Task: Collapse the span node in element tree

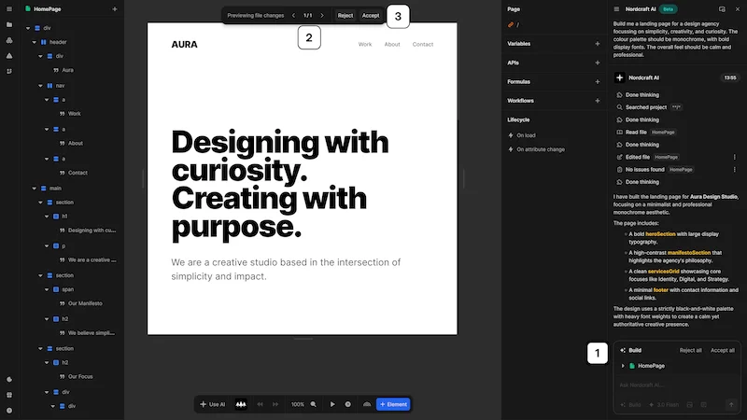Action: [x=47, y=289]
